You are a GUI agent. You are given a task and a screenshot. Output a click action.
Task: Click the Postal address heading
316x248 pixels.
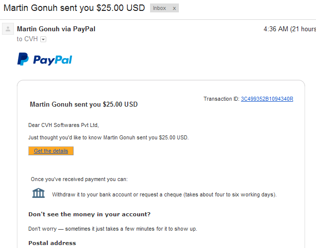(x=52, y=243)
